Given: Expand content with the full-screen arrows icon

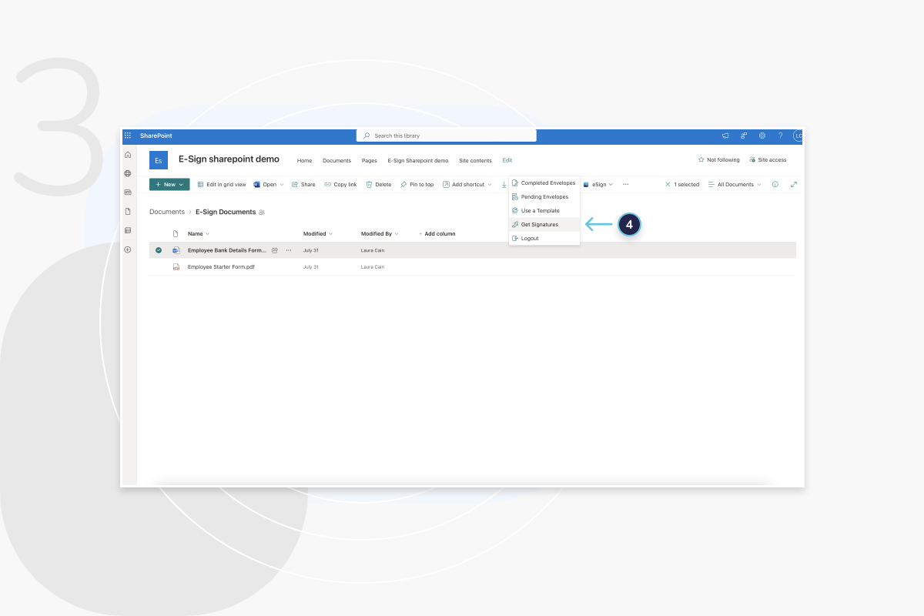Looking at the screenshot, I should [794, 185].
